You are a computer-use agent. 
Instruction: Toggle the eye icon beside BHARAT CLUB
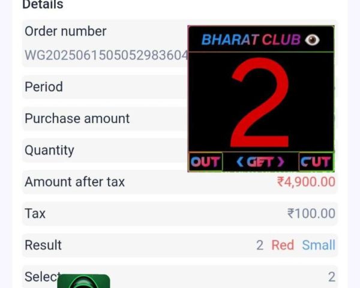312,40
